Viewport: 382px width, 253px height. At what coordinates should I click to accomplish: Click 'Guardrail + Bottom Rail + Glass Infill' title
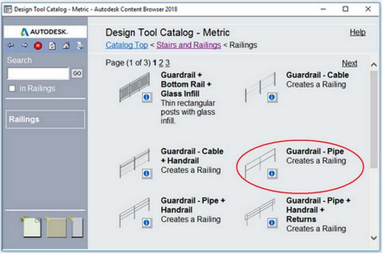click(186, 84)
